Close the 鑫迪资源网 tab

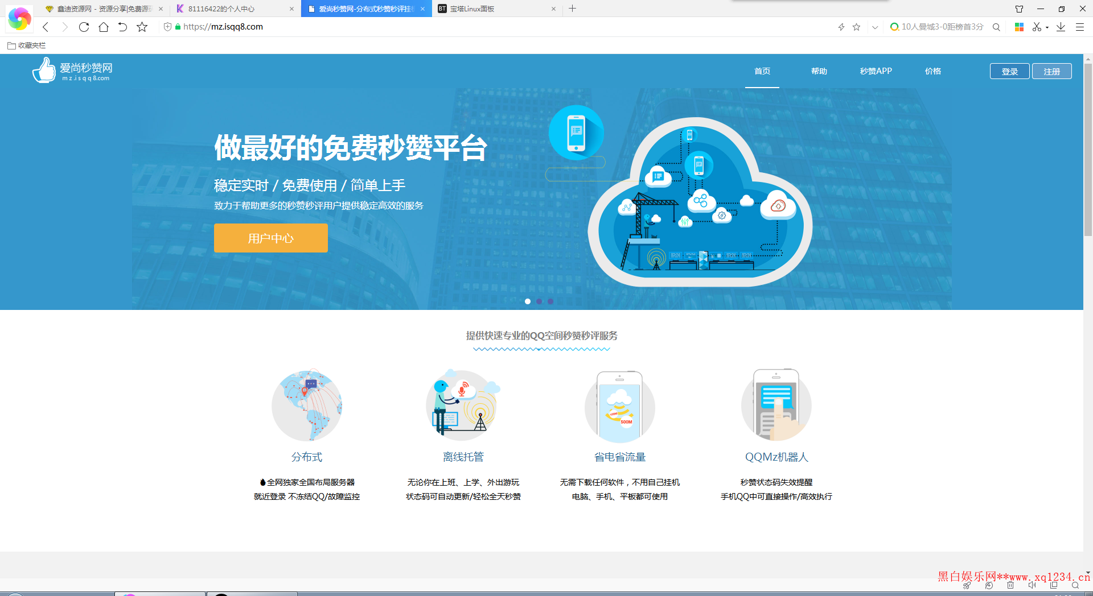tap(161, 9)
